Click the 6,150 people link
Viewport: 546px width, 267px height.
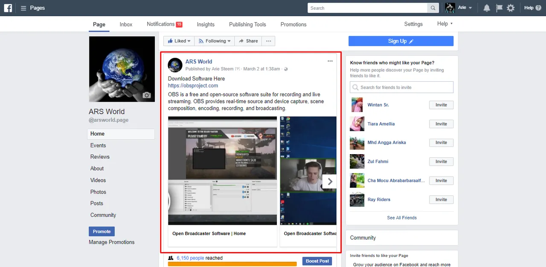190,258
